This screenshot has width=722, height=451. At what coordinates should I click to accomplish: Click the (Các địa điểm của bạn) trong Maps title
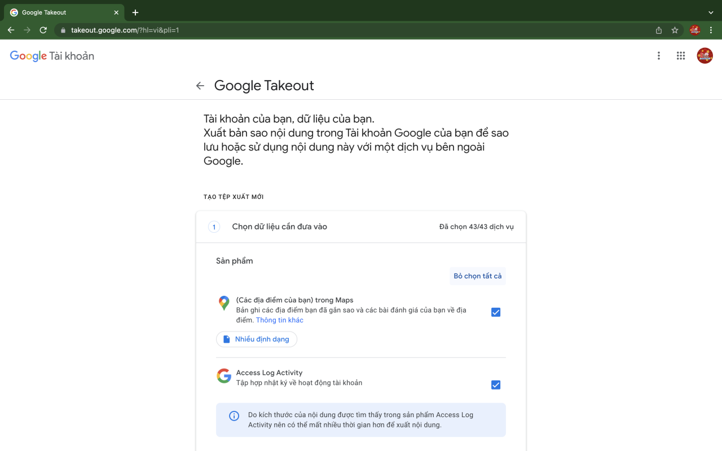pyautogui.click(x=295, y=300)
